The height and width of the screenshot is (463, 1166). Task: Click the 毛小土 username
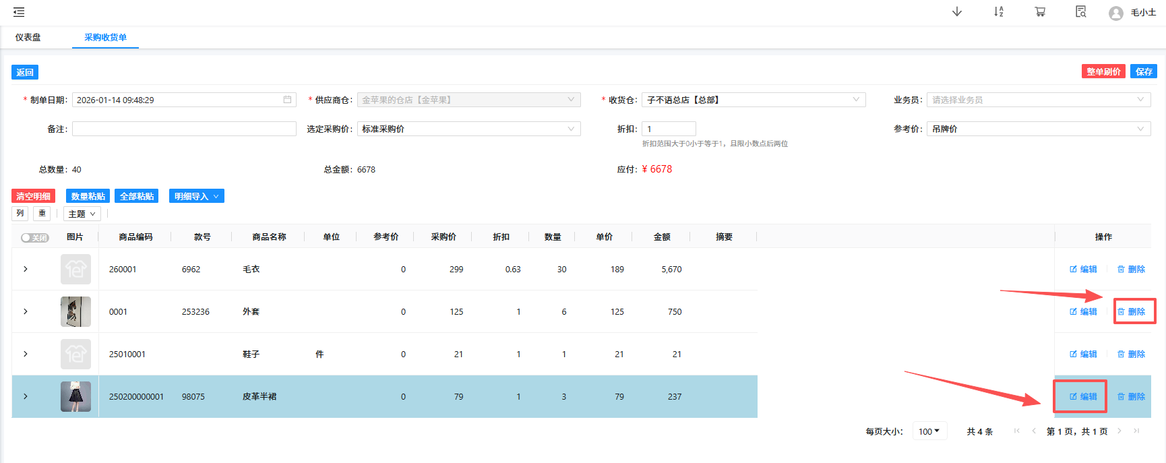[x=1143, y=13]
